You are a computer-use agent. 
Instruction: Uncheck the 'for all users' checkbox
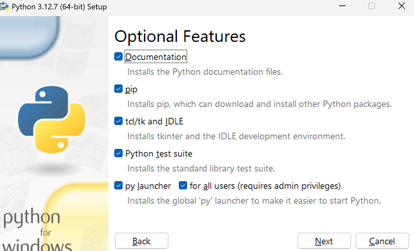pos(183,186)
